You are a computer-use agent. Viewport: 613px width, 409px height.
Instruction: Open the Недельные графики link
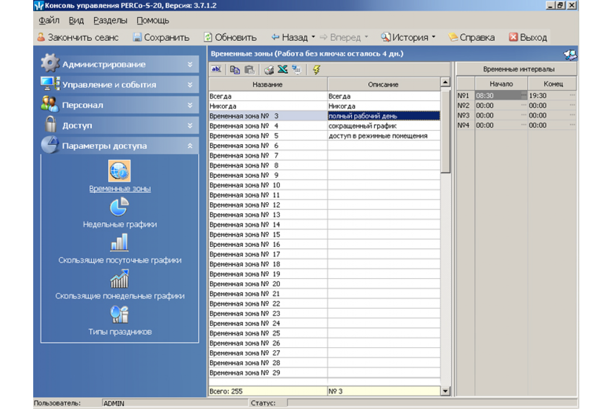[x=120, y=224]
